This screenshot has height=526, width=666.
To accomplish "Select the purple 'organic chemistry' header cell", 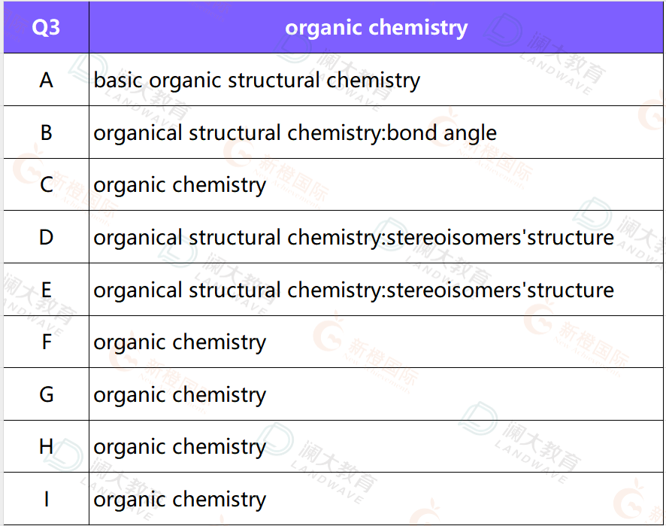I will (376, 27).
